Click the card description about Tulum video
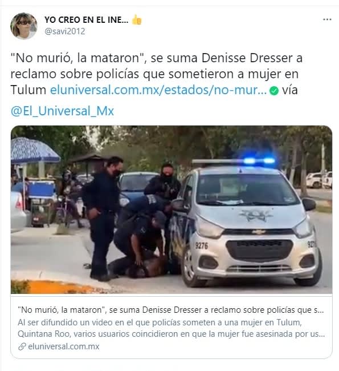The width and height of the screenshot is (339, 371). (171, 328)
